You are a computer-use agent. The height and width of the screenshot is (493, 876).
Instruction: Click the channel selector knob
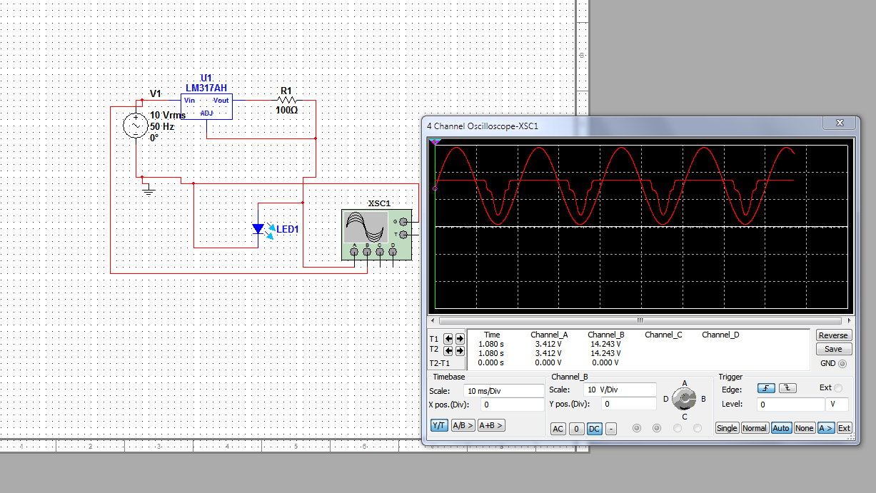coord(684,398)
